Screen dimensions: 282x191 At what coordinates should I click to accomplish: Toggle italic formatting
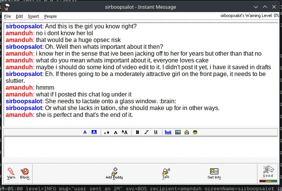[x=146, y=132]
